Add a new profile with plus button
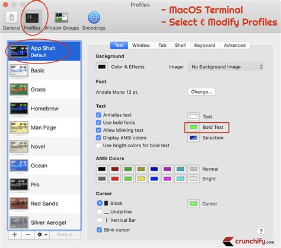The width and height of the screenshot is (281, 248). click(x=15, y=234)
